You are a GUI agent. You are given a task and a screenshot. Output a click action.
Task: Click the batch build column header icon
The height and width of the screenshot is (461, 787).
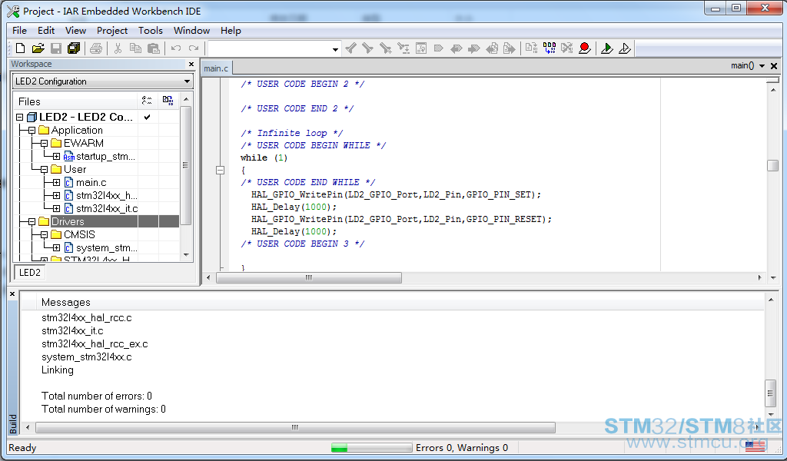point(168,101)
